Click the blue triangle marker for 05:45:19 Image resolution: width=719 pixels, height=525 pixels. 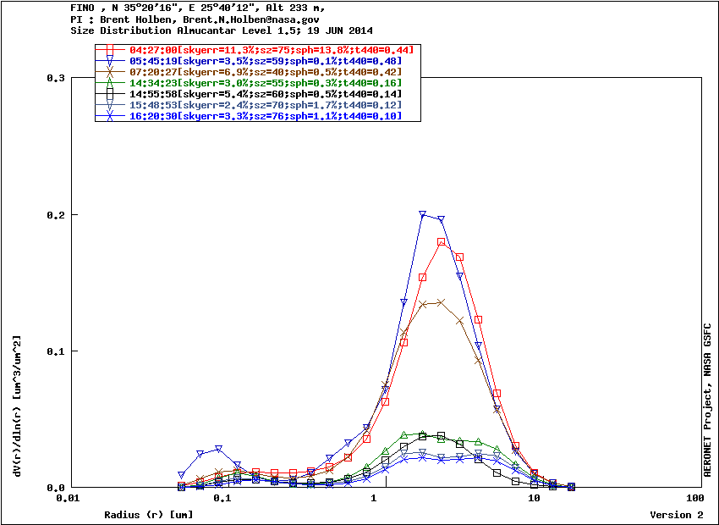click(x=110, y=62)
